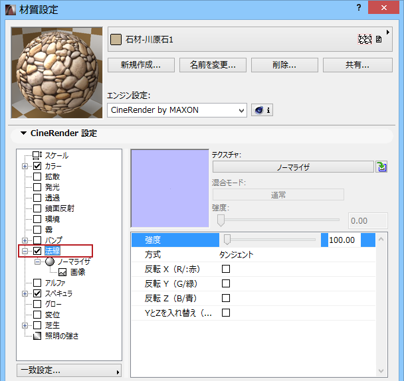Expand the スペキュラ tree node

tap(25, 294)
